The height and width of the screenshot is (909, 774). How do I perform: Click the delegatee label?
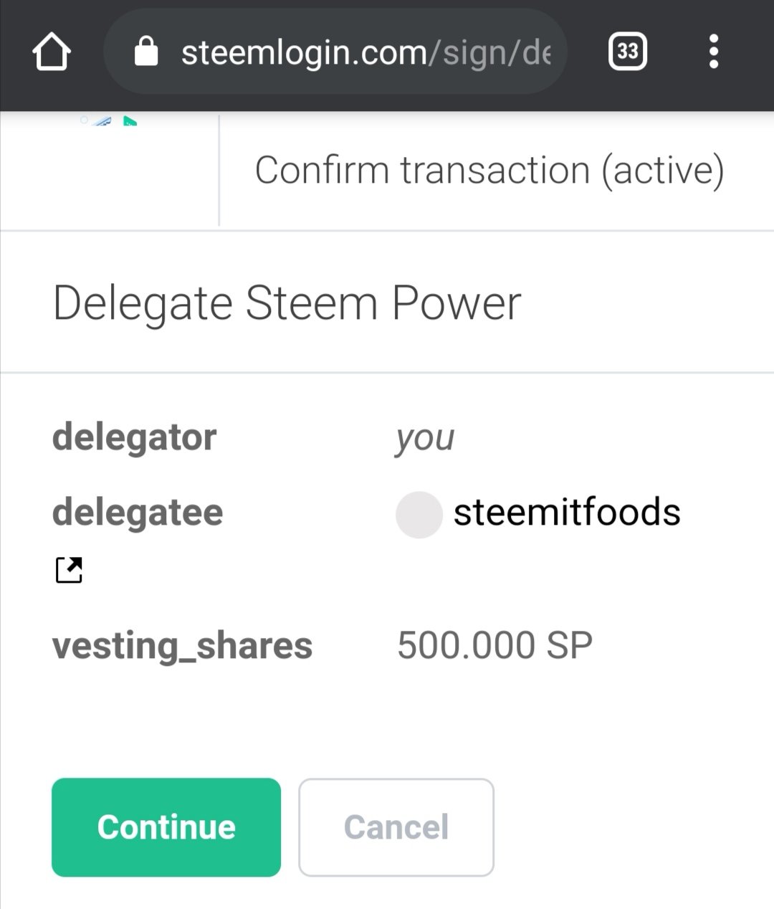pyautogui.click(x=138, y=513)
